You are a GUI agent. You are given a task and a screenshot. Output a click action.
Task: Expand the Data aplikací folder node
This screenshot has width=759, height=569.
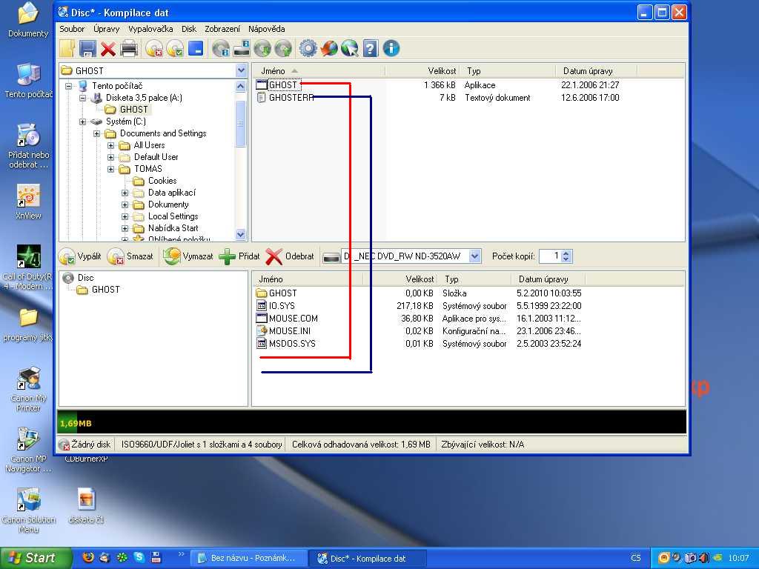[x=125, y=193]
